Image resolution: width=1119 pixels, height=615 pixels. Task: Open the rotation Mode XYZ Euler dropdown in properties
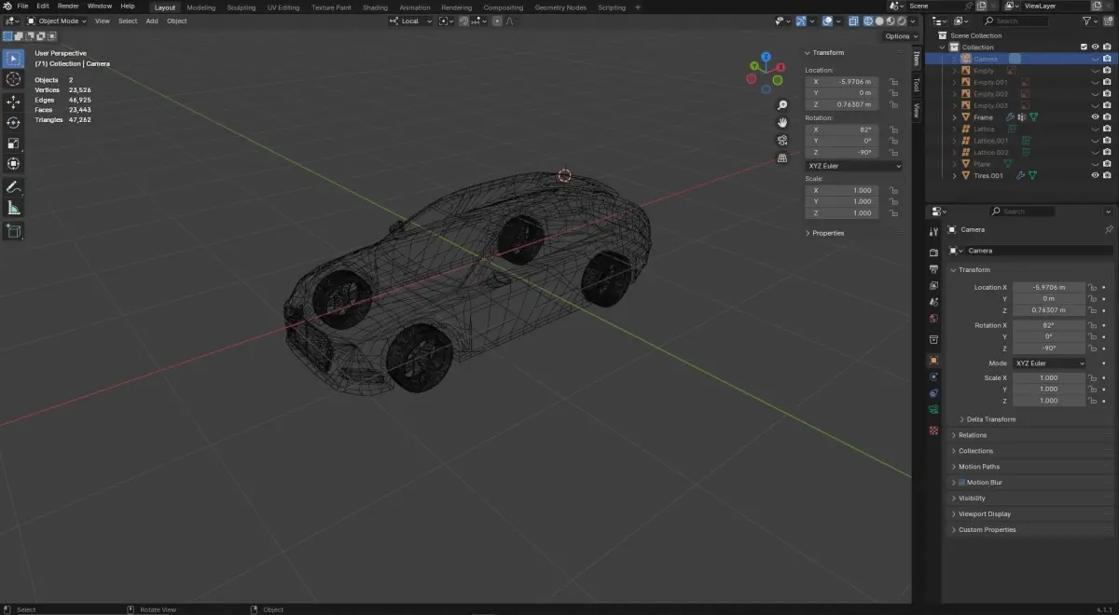pos(1049,363)
